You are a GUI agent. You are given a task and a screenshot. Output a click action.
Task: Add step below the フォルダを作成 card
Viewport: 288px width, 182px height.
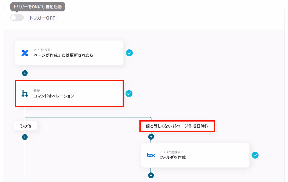click(151, 175)
